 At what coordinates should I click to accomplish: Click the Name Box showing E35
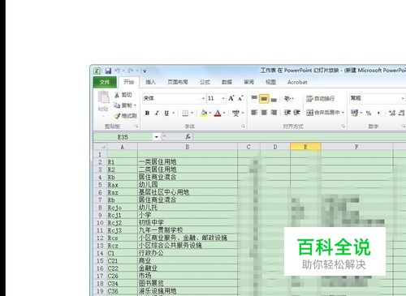pos(123,137)
